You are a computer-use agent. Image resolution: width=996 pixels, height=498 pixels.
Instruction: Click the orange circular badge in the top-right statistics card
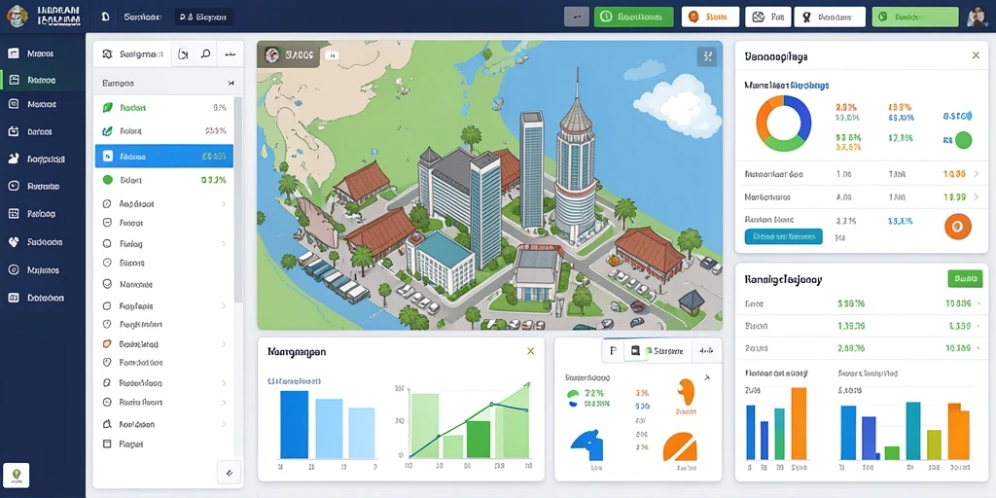[x=957, y=226]
